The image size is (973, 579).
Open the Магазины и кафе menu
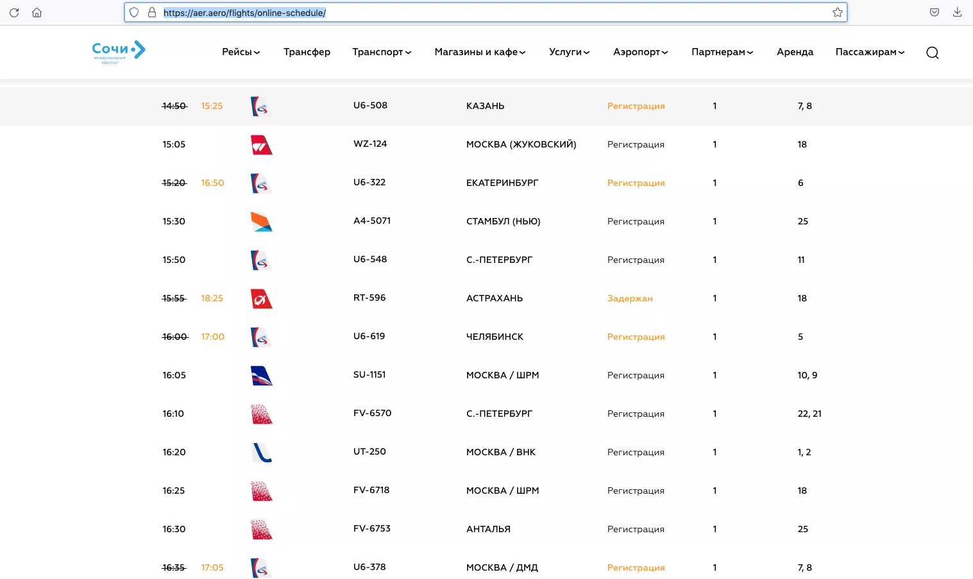(x=480, y=52)
